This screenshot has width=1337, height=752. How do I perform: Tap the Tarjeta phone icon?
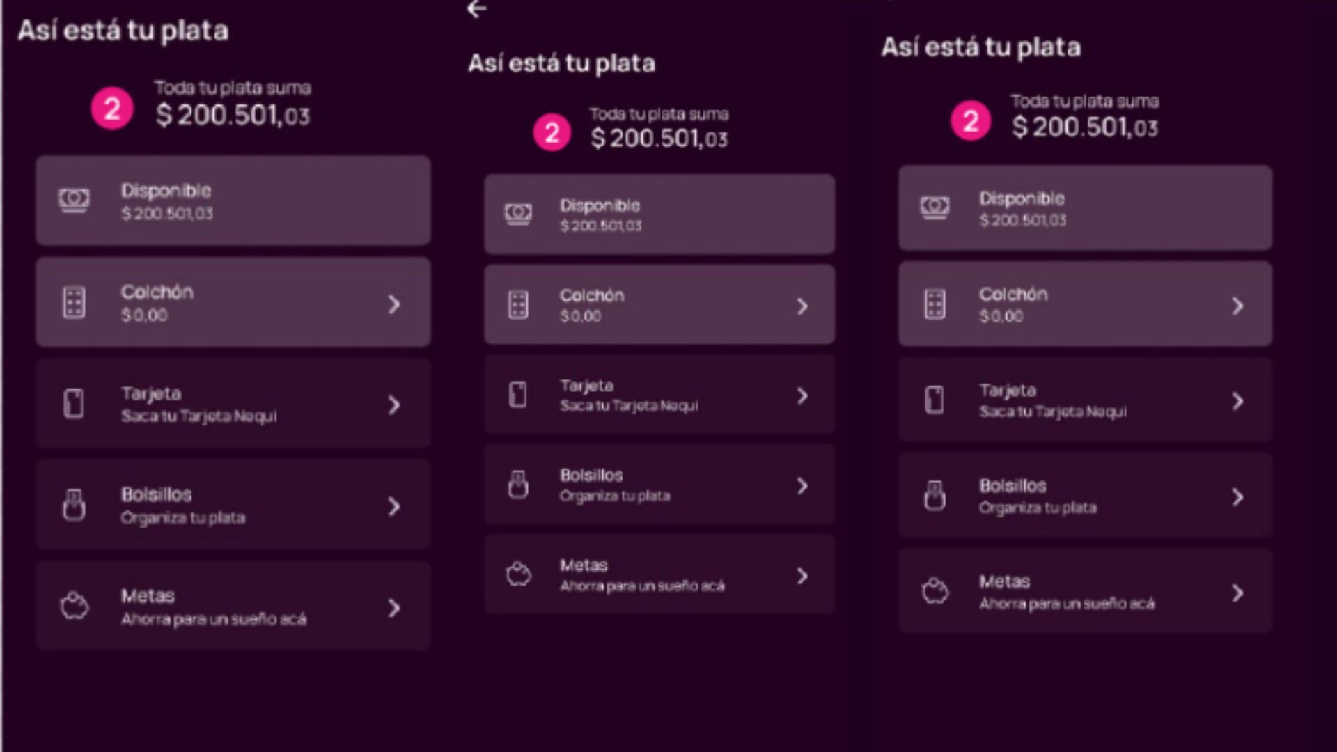click(74, 402)
